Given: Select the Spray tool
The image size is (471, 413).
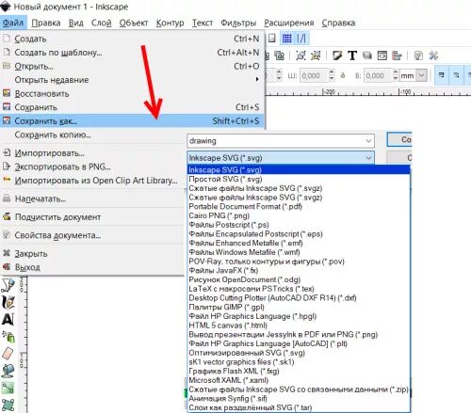Looking at the screenshot, I should click(x=8, y=337).
